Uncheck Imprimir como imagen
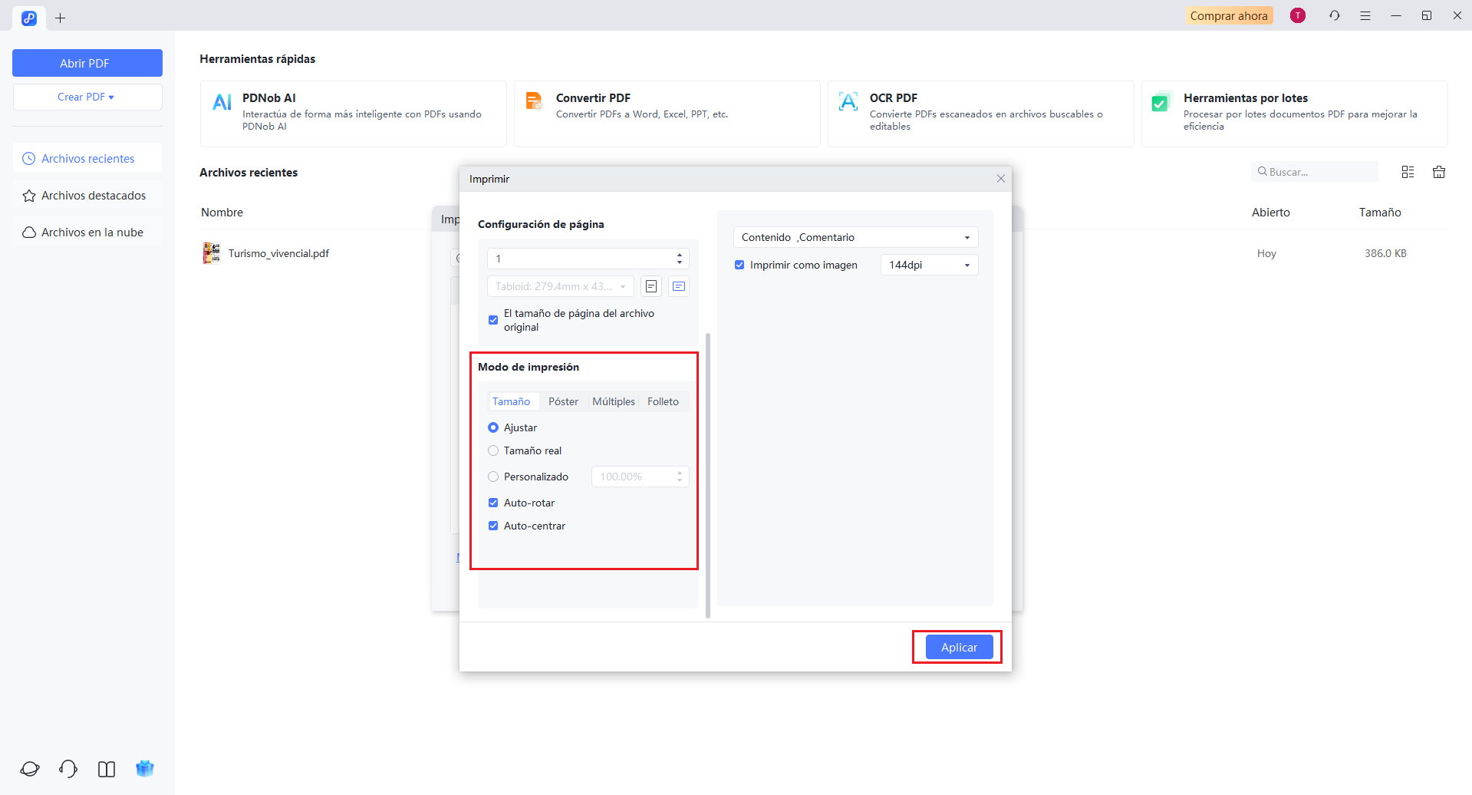This screenshot has height=795, width=1472. [x=739, y=265]
